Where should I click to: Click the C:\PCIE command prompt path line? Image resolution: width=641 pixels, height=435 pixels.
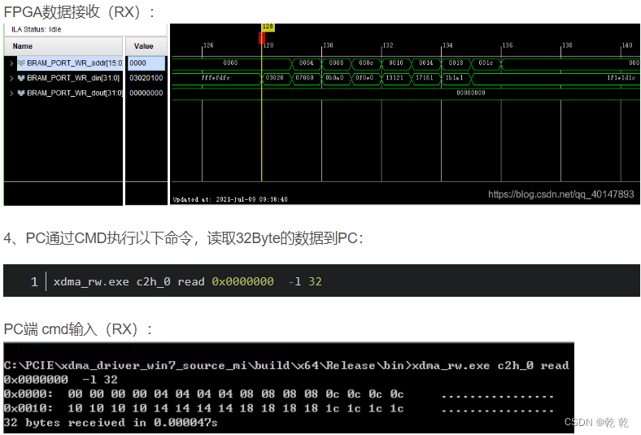(x=286, y=366)
